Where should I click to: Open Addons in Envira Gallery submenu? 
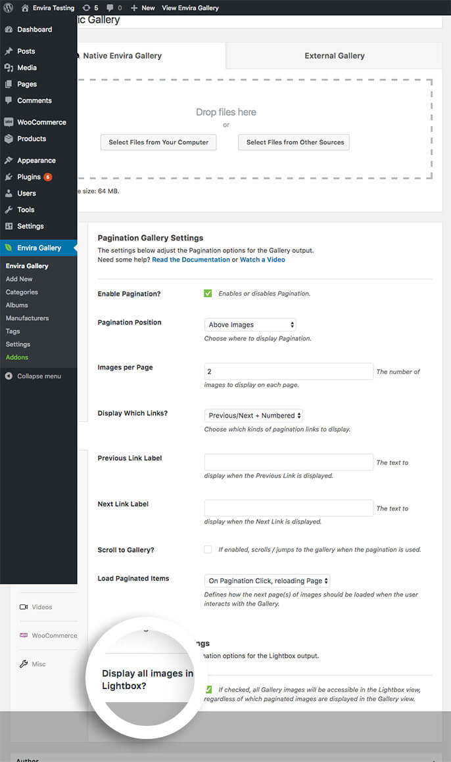tap(17, 357)
